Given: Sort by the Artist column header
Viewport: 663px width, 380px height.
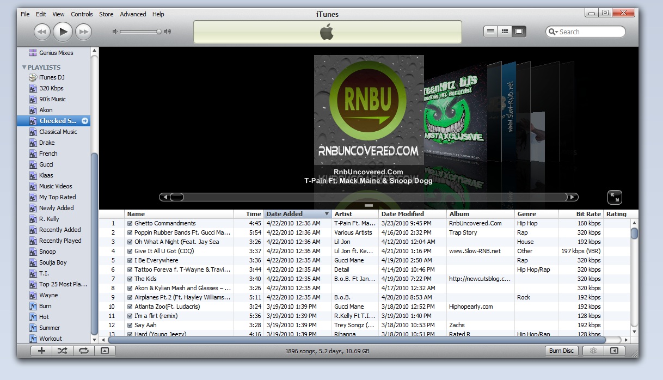Looking at the screenshot, I should pyautogui.click(x=355, y=214).
